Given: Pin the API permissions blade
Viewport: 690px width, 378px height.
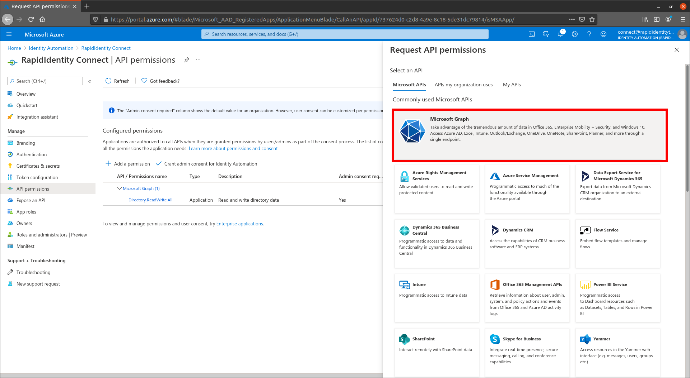Looking at the screenshot, I should pyautogui.click(x=187, y=60).
